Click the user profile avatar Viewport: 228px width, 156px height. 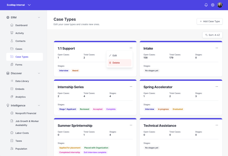tap(220, 5)
